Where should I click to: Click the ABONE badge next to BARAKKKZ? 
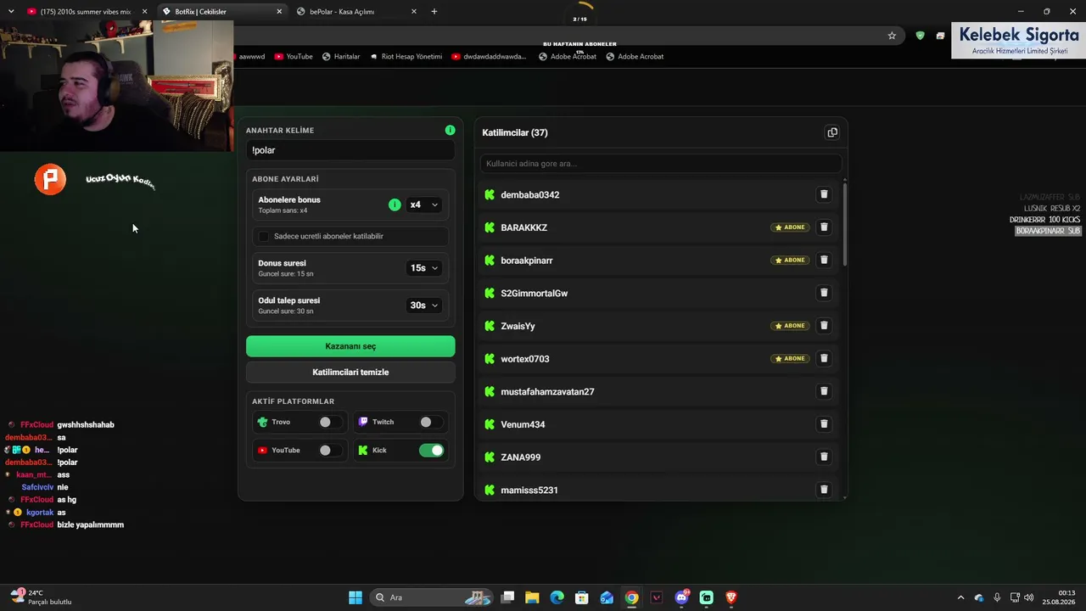coord(790,227)
